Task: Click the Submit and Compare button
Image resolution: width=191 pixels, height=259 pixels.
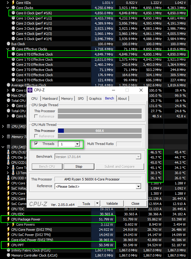Action: tap(120, 166)
